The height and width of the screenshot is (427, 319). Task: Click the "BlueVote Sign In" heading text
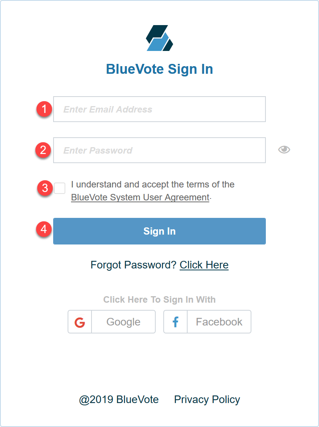[x=159, y=69]
